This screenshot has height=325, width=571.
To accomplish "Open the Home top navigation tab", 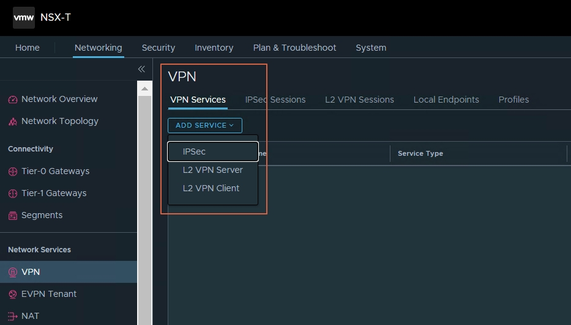I will coord(28,48).
